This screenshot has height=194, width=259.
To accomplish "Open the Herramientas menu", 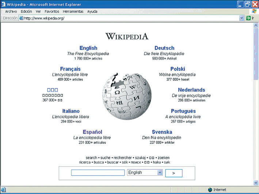I will [73, 11].
